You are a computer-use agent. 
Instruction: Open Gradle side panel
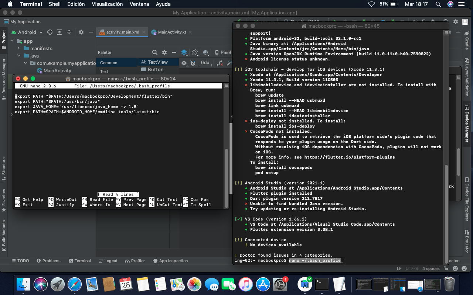[x=467, y=40]
